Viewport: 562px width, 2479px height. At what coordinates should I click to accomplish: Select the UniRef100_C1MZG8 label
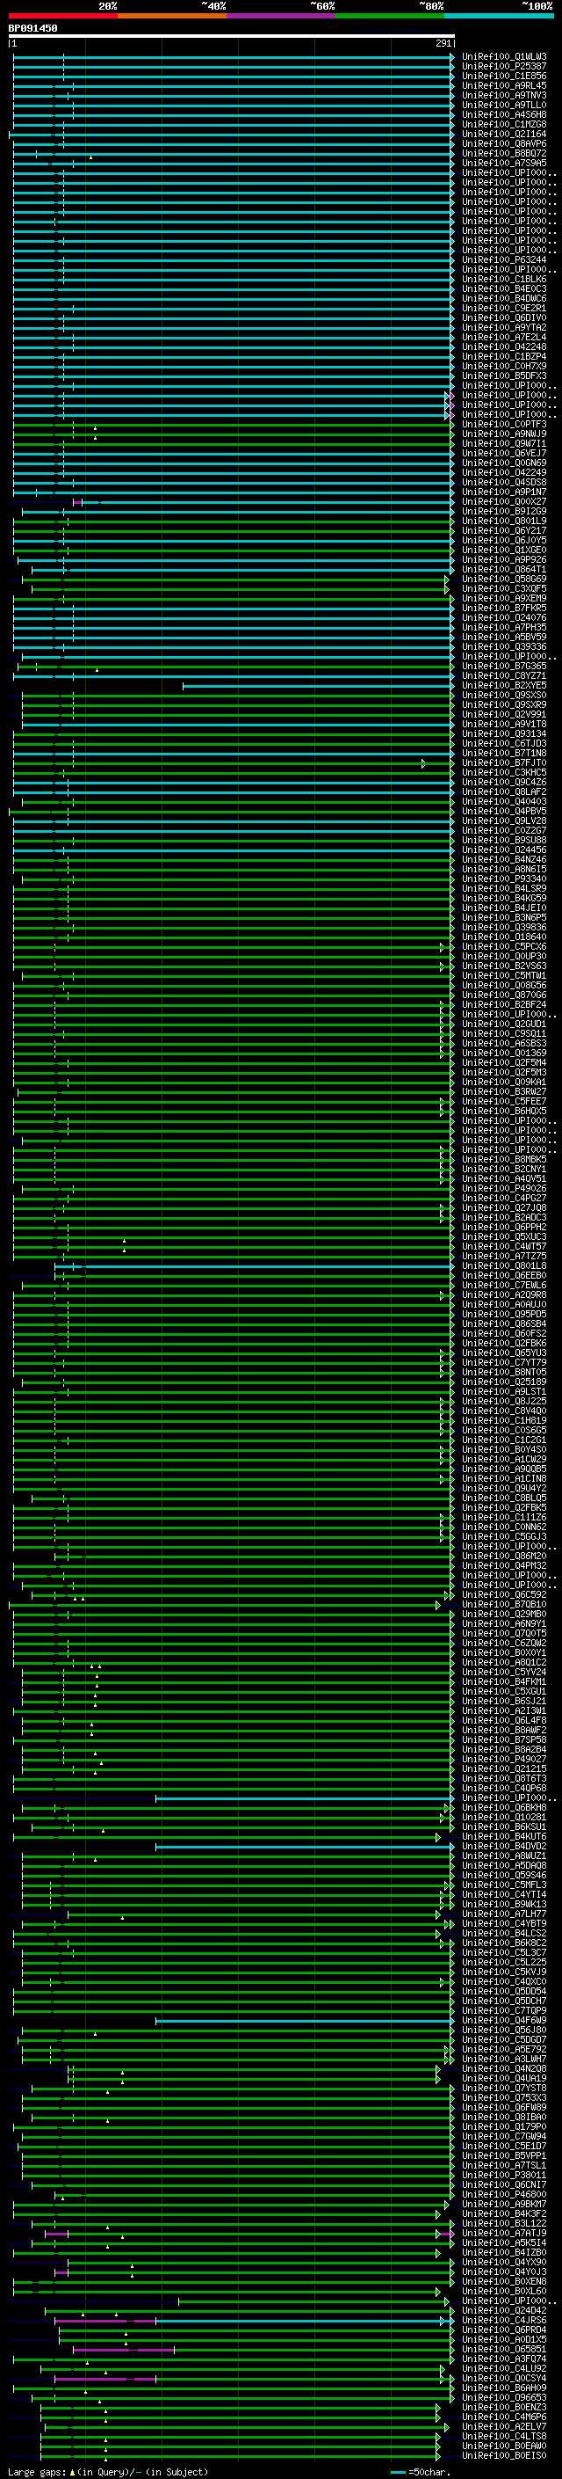click(504, 124)
